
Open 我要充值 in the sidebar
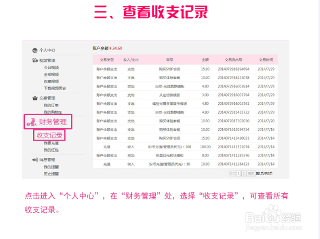(51, 143)
